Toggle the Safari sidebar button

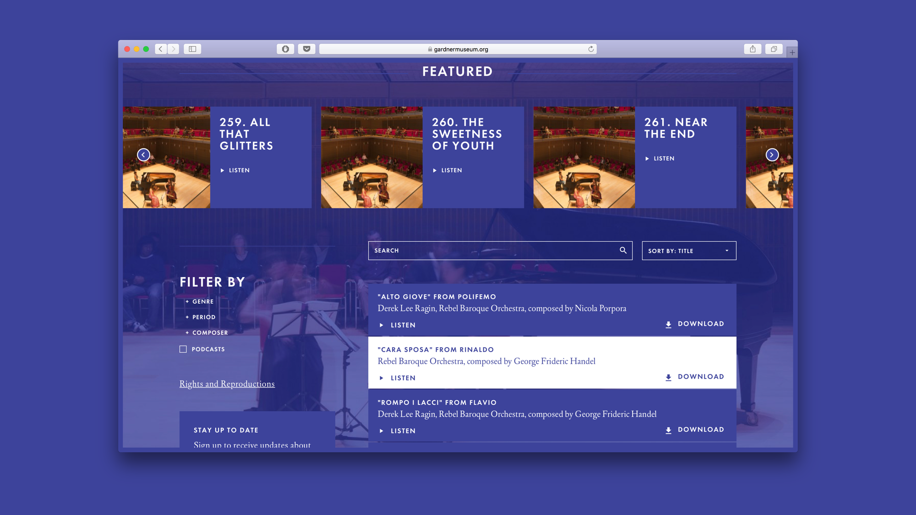pos(193,49)
